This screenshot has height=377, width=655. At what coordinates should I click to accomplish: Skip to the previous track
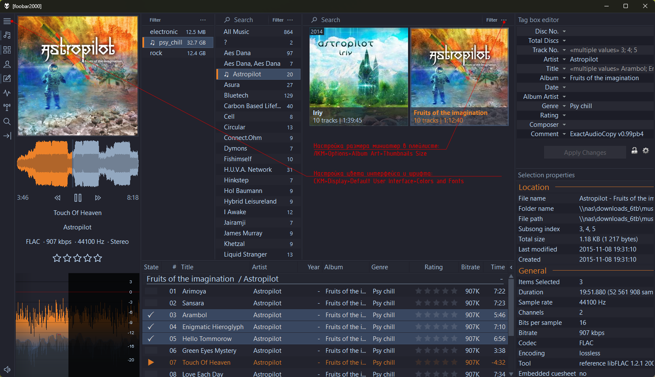(57, 198)
